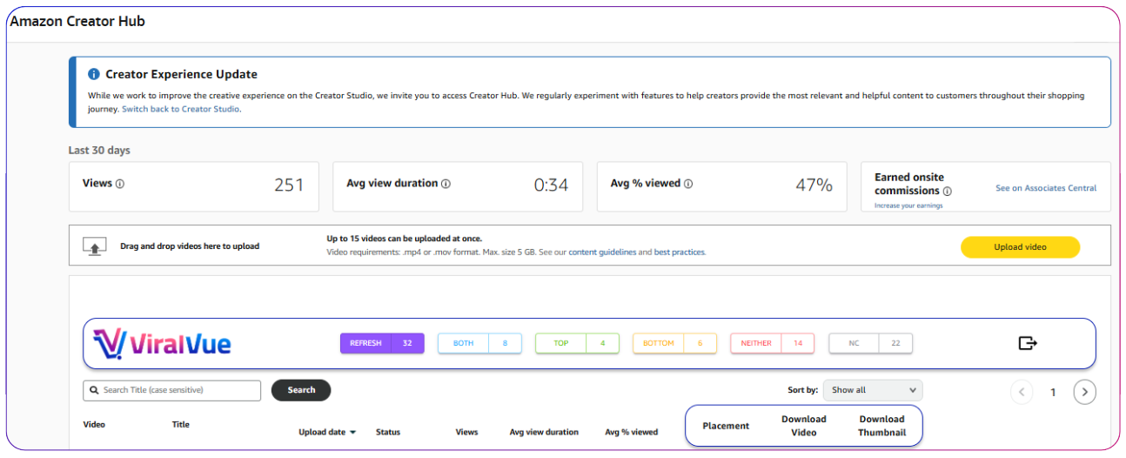Click the Views column header in table

tap(467, 432)
